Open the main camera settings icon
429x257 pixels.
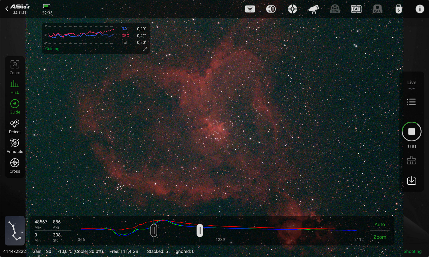coord(271,9)
